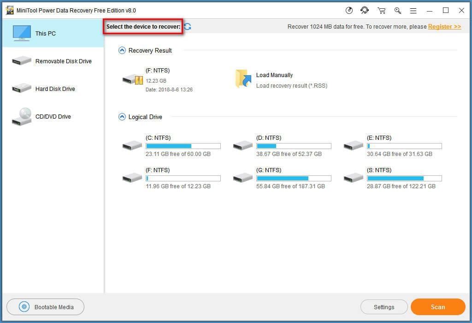Click 'Load recovery result (*.RSS)' text
This screenshot has height=323, width=472.
[x=291, y=85]
